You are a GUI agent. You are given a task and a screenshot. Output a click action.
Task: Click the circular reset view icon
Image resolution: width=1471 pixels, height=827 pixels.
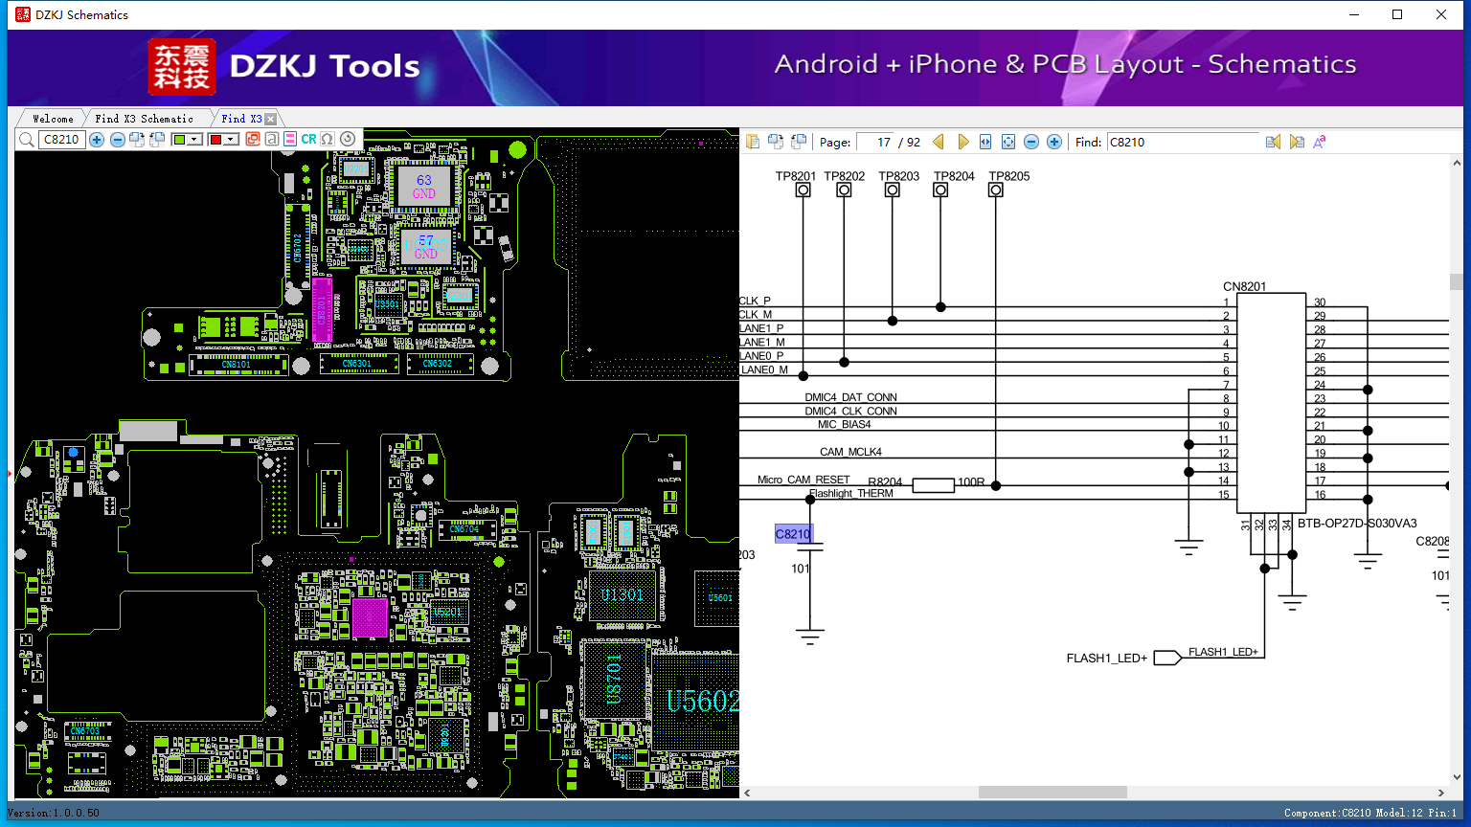tap(348, 140)
